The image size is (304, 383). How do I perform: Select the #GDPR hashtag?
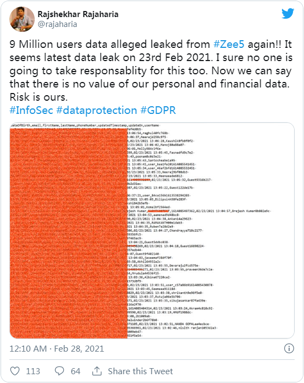[x=158, y=110]
